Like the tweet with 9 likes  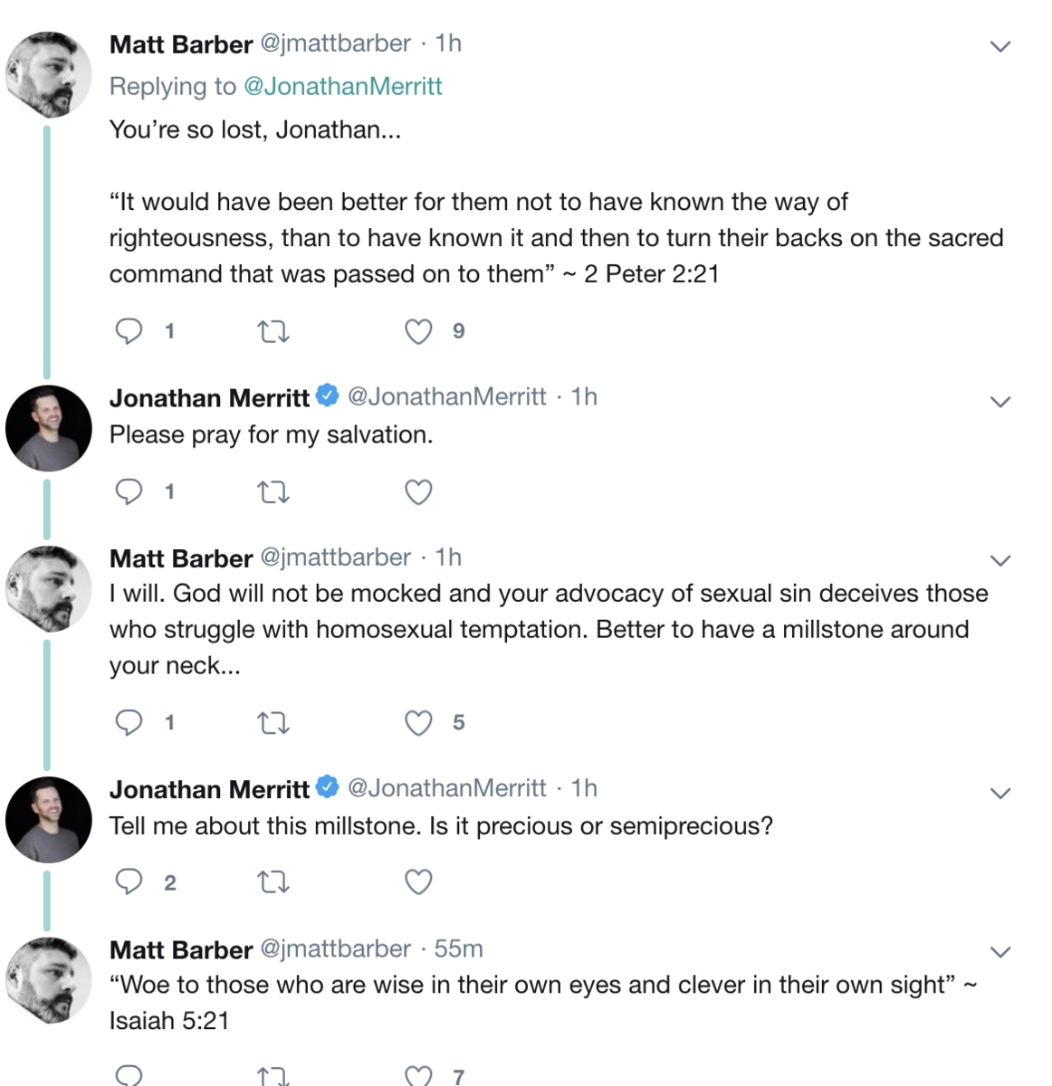(x=418, y=332)
